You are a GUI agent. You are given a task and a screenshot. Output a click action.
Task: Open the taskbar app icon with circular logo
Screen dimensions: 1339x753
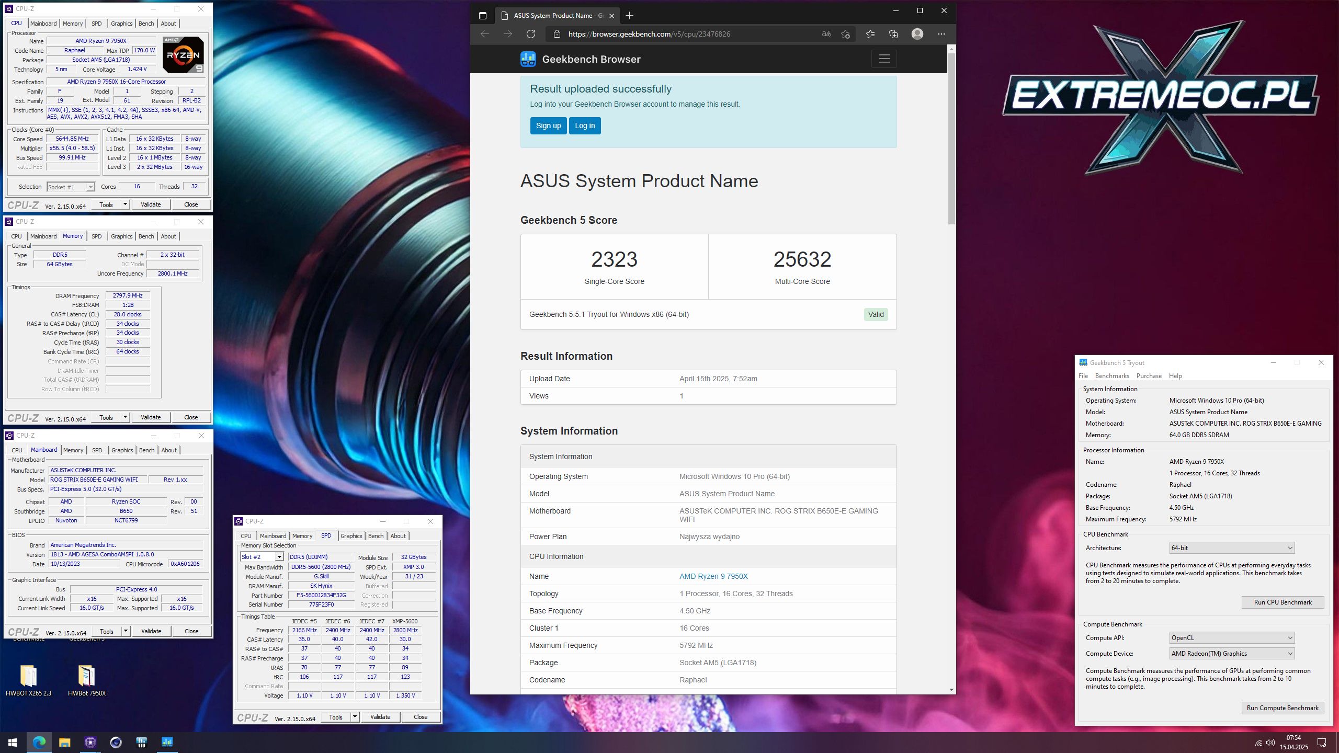pos(116,742)
